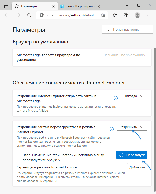Switch to the Параметры tab
The width and height of the screenshot is (156, 194).
[35, 6]
